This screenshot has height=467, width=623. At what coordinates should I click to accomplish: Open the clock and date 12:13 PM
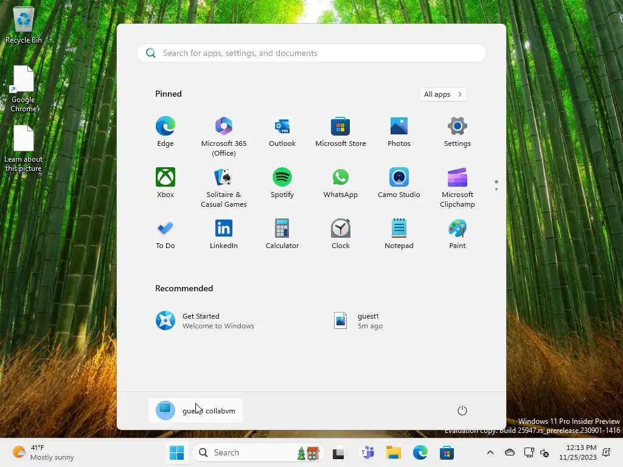point(578,452)
